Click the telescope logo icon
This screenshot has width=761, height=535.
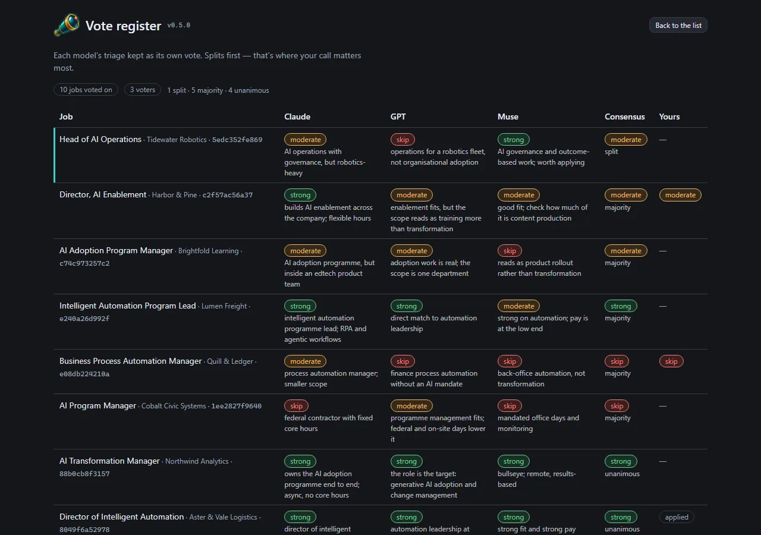pyautogui.click(x=67, y=25)
